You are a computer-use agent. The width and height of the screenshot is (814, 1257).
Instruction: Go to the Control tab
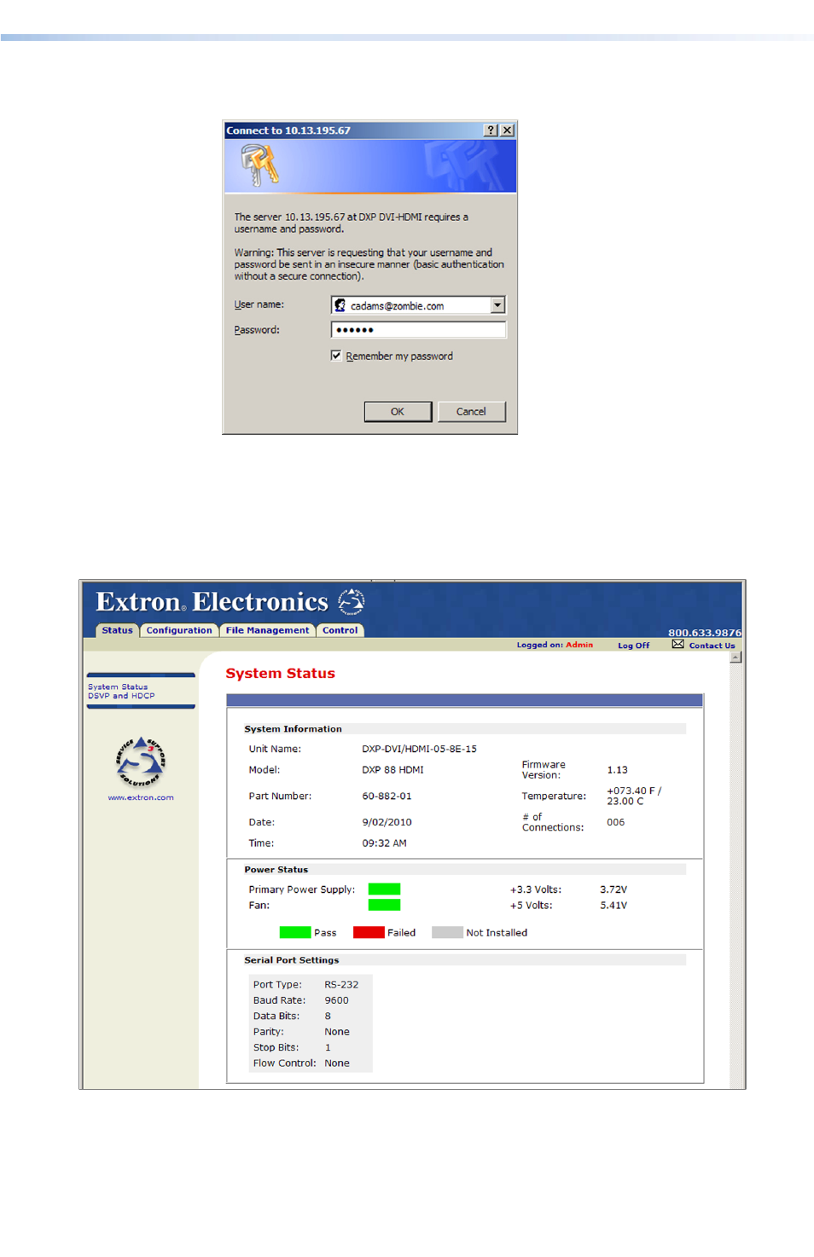click(x=340, y=630)
